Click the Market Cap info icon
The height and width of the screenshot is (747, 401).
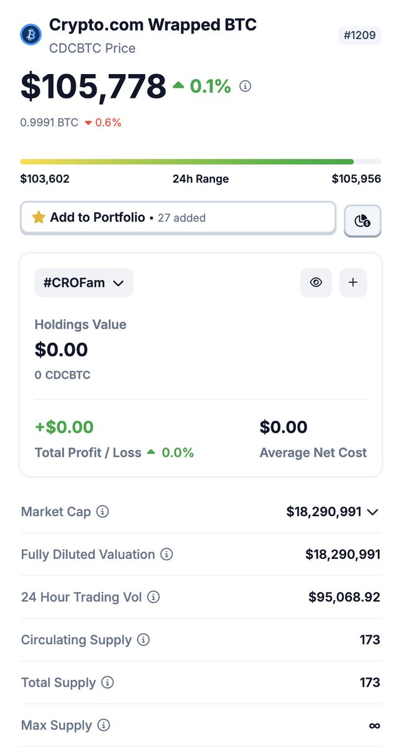click(x=103, y=512)
